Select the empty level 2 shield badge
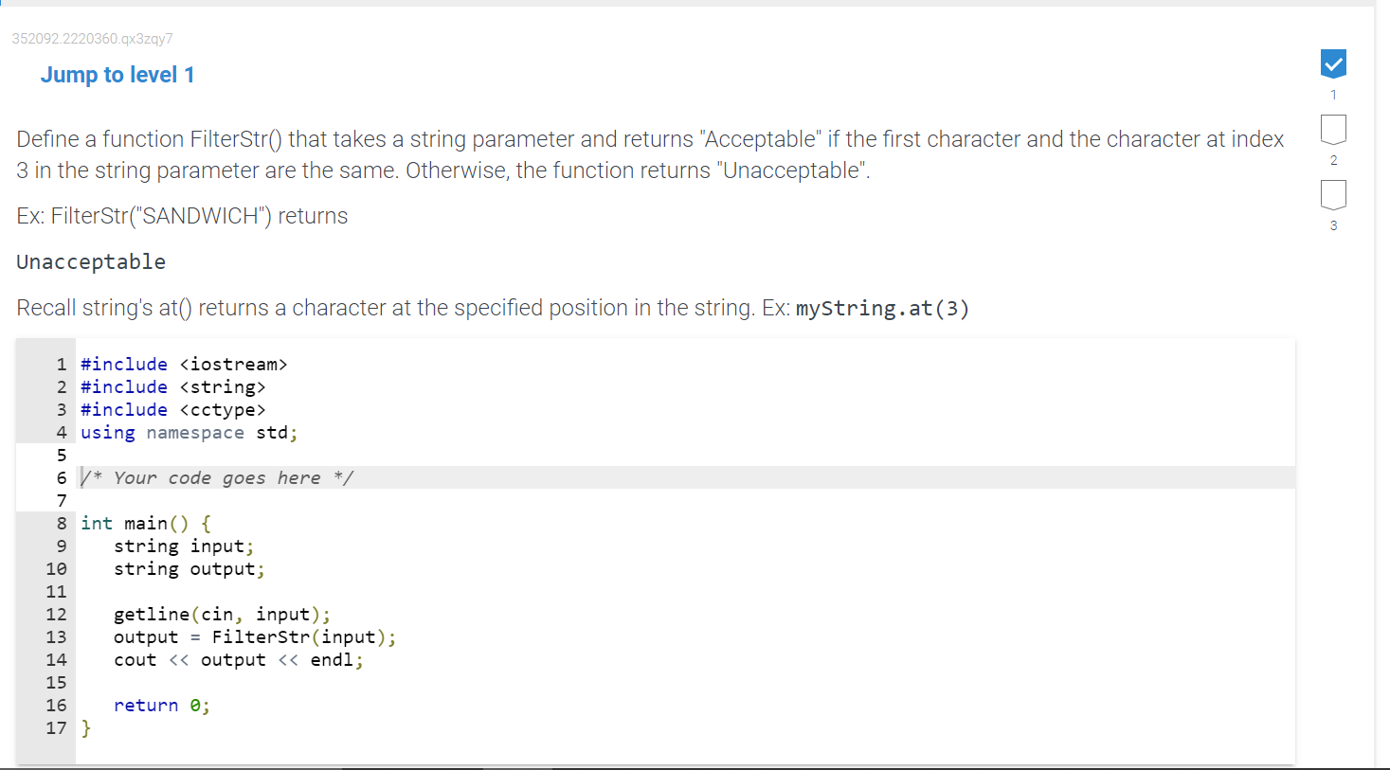The width and height of the screenshot is (1390, 770). 1333,130
